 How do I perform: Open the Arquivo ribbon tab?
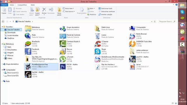(x=4, y=5)
